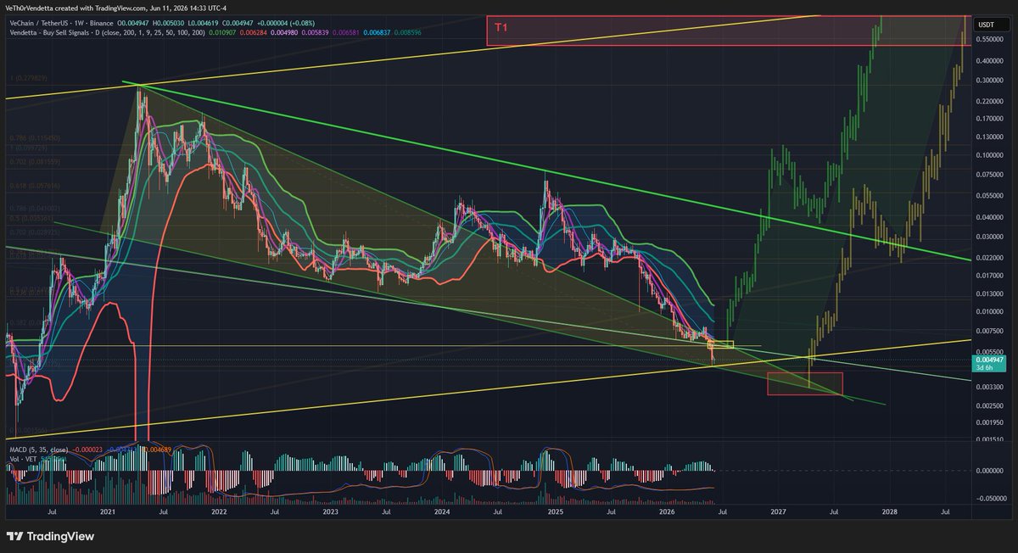Click the 0.550000 price axis label

tap(990, 40)
